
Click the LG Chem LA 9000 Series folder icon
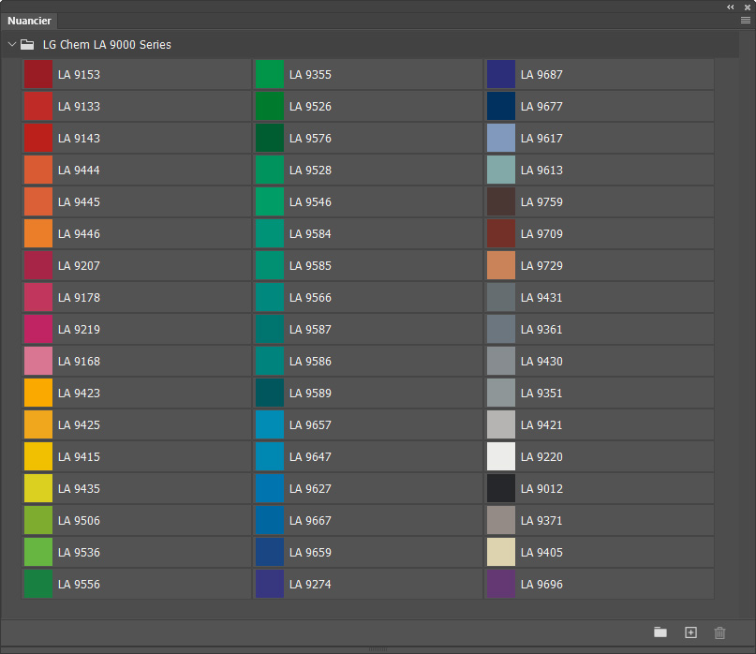pos(27,45)
